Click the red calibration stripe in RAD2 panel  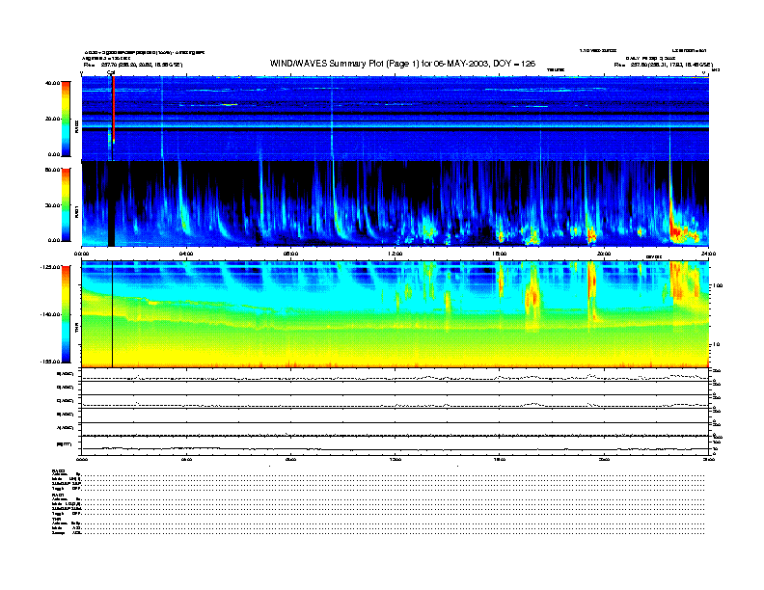(x=114, y=110)
